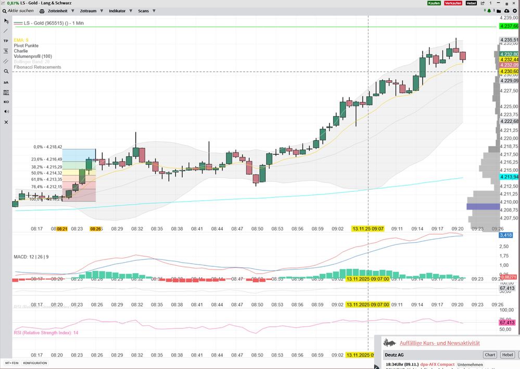This screenshot has width=520, height=369.
Task: Activate the magnifier zoom tool
Action: pos(6,71)
